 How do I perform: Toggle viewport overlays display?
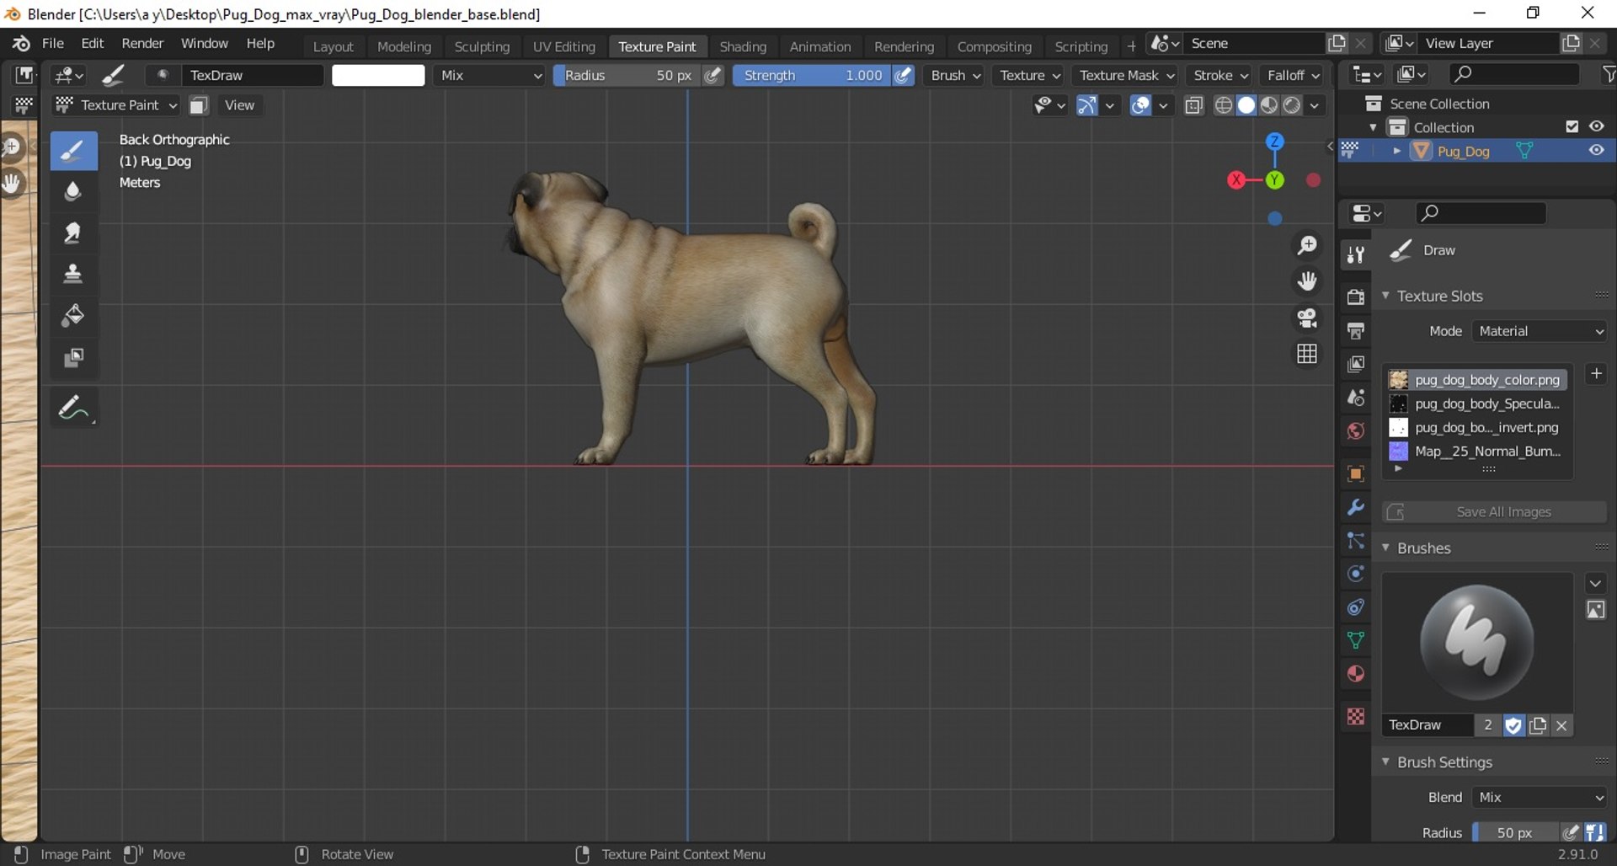point(1140,105)
